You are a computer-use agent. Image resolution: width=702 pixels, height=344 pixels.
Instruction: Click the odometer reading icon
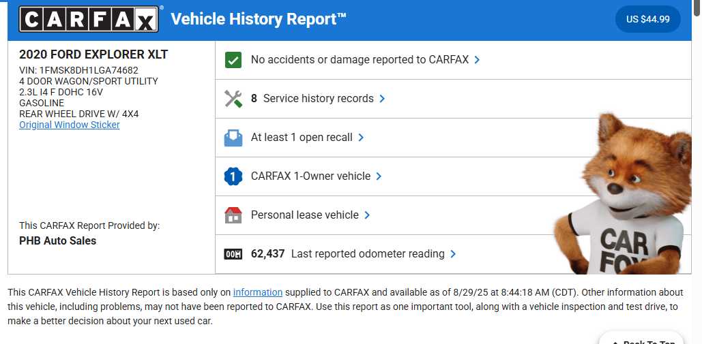[233, 254]
